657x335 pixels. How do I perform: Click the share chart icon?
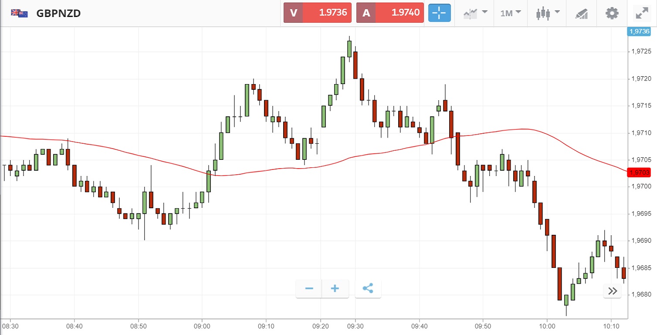(368, 288)
